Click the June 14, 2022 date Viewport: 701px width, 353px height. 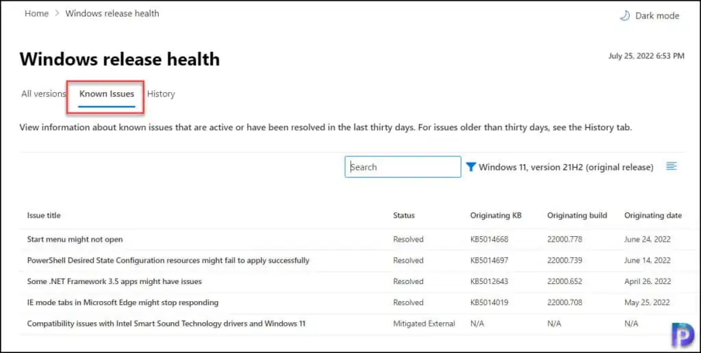click(648, 260)
